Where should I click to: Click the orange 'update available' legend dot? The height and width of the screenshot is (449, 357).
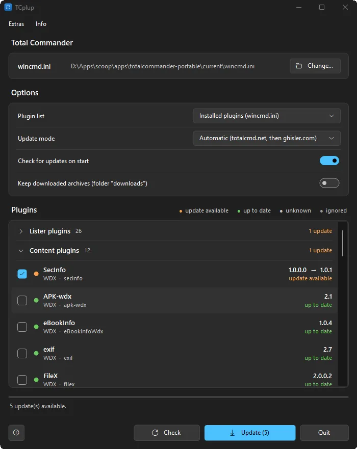click(x=181, y=212)
